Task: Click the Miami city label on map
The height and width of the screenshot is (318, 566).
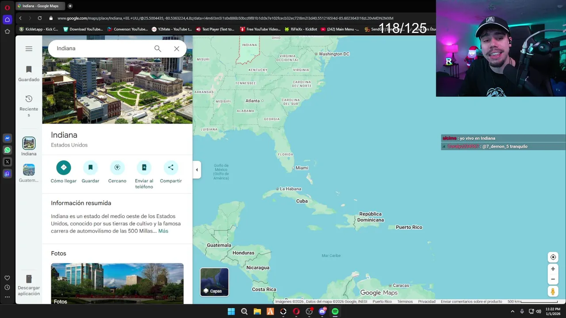Action: tap(302, 168)
